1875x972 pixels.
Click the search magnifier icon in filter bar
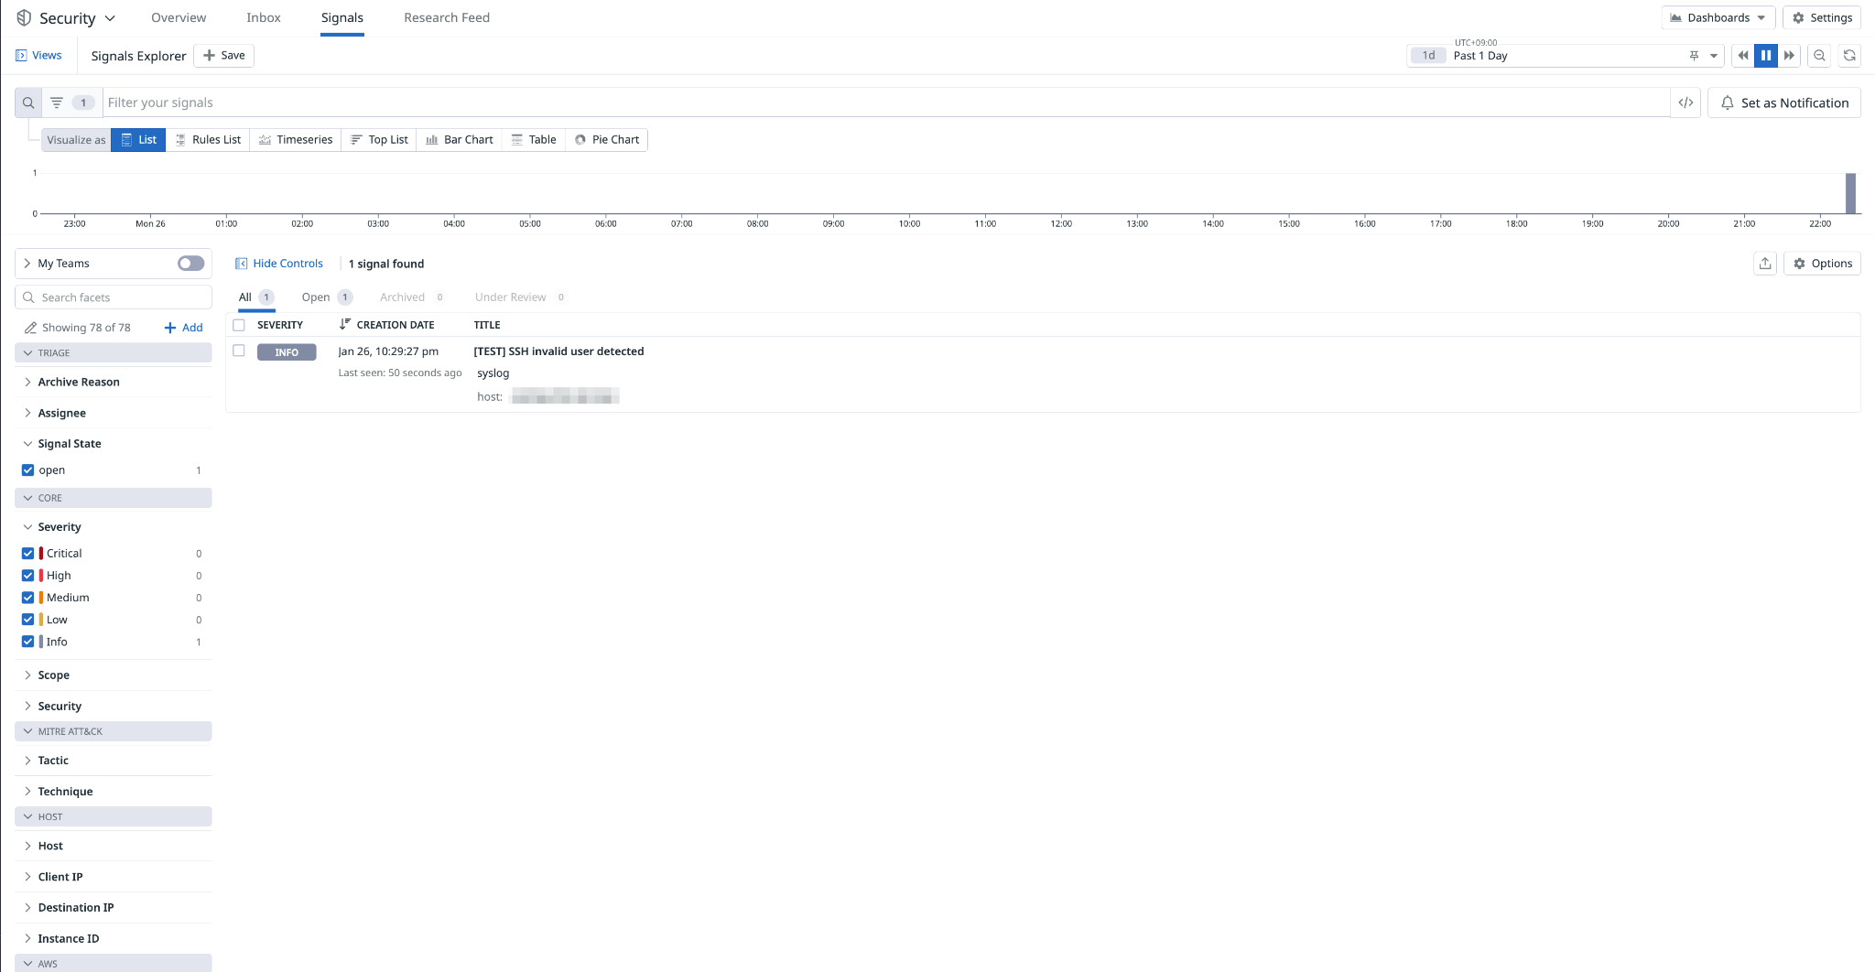(28, 103)
